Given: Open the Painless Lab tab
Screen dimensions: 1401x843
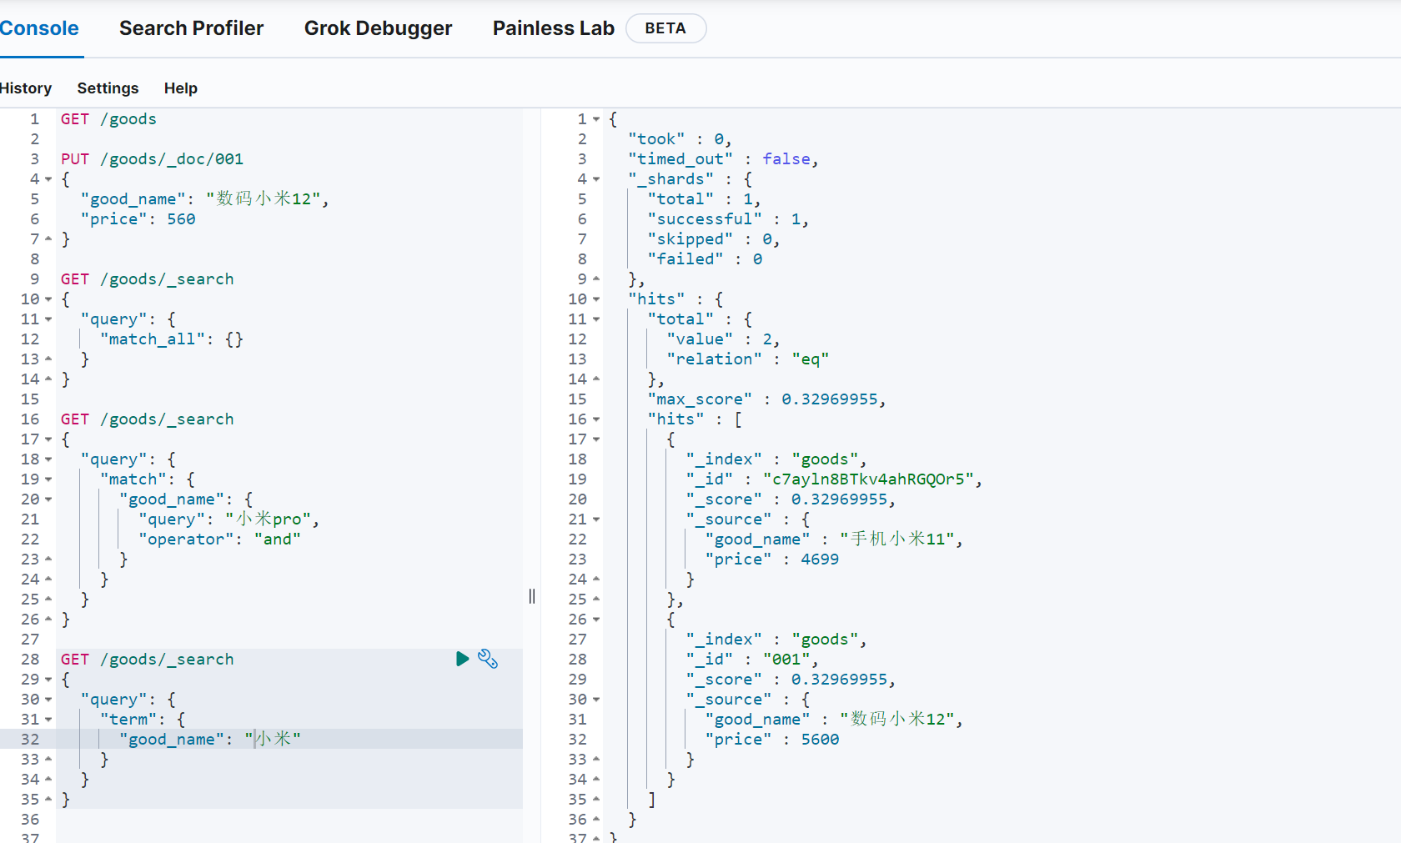Looking at the screenshot, I should (x=553, y=28).
